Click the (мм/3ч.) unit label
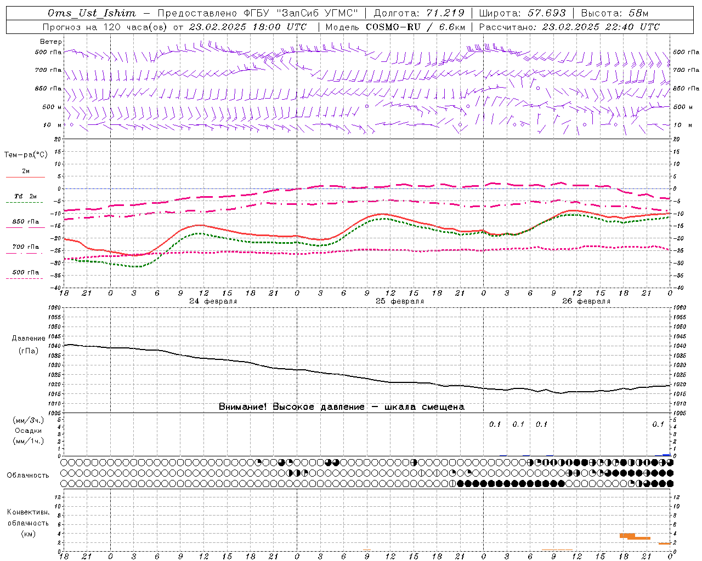The height and width of the screenshot is (561, 702). pyautogui.click(x=29, y=420)
